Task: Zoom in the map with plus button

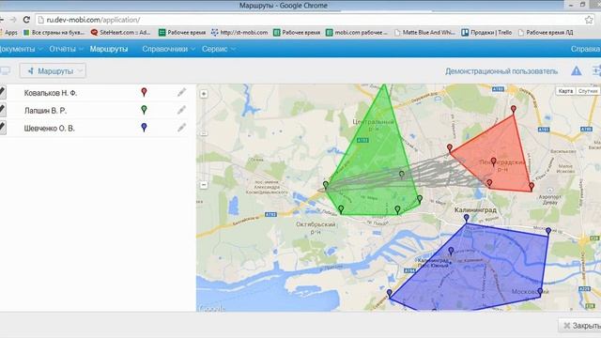Action: pyautogui.click(x=204, y=94)
